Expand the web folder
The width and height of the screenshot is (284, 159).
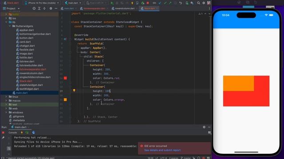6,109
